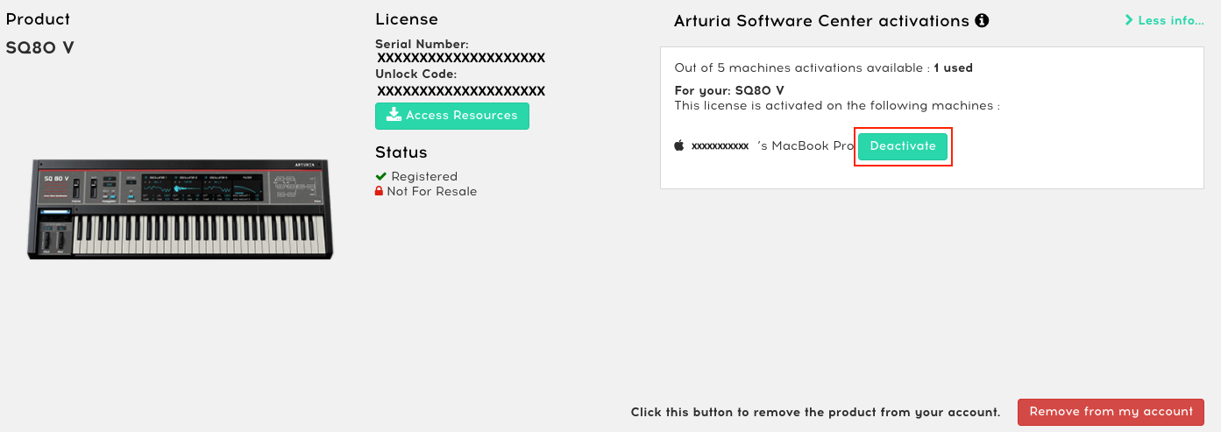Click the green Registered checkmark icon
Screen dimensions: 1221x432
coord(381,176)
